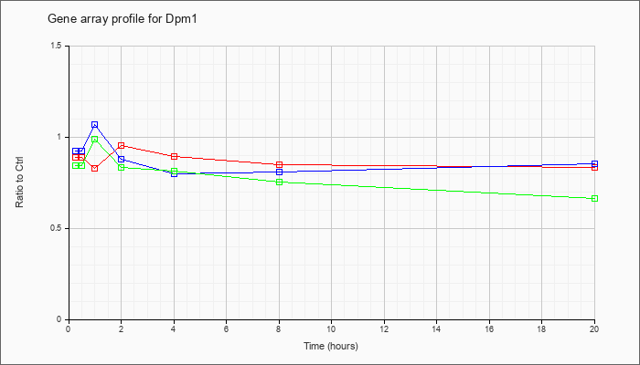Click the green data marker at 1 hour
The height and width of the screenshot is (365, 640).
(95, 140)
